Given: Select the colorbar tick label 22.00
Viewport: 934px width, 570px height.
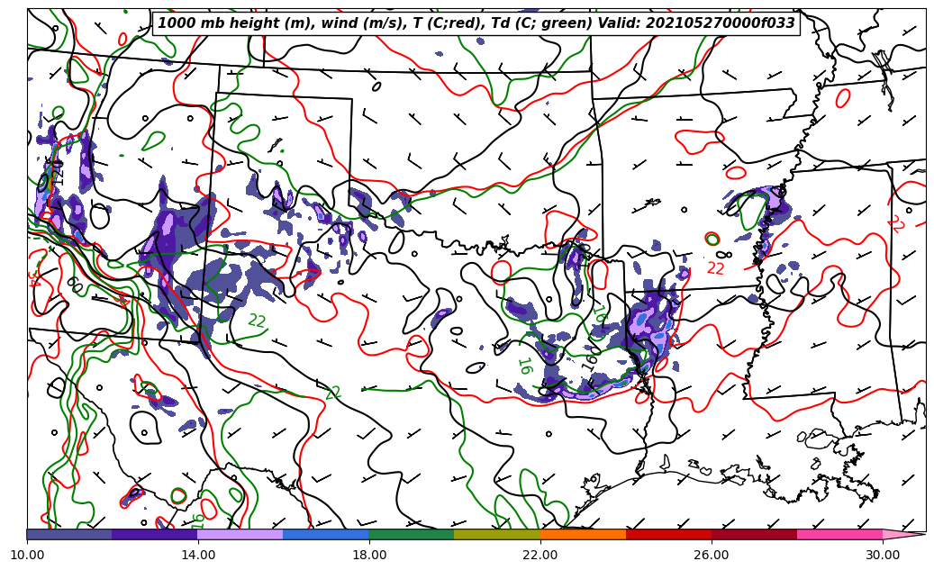Looking at the screenshot, I should (540, 555).
